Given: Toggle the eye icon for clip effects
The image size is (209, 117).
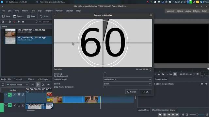Looking at the screenshot, I should tap(206, 84).
